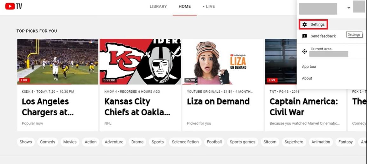The image size is (367, 164).
Task: Click the LIVE badge on Chargers thumbnail
Action: (24, 80)
